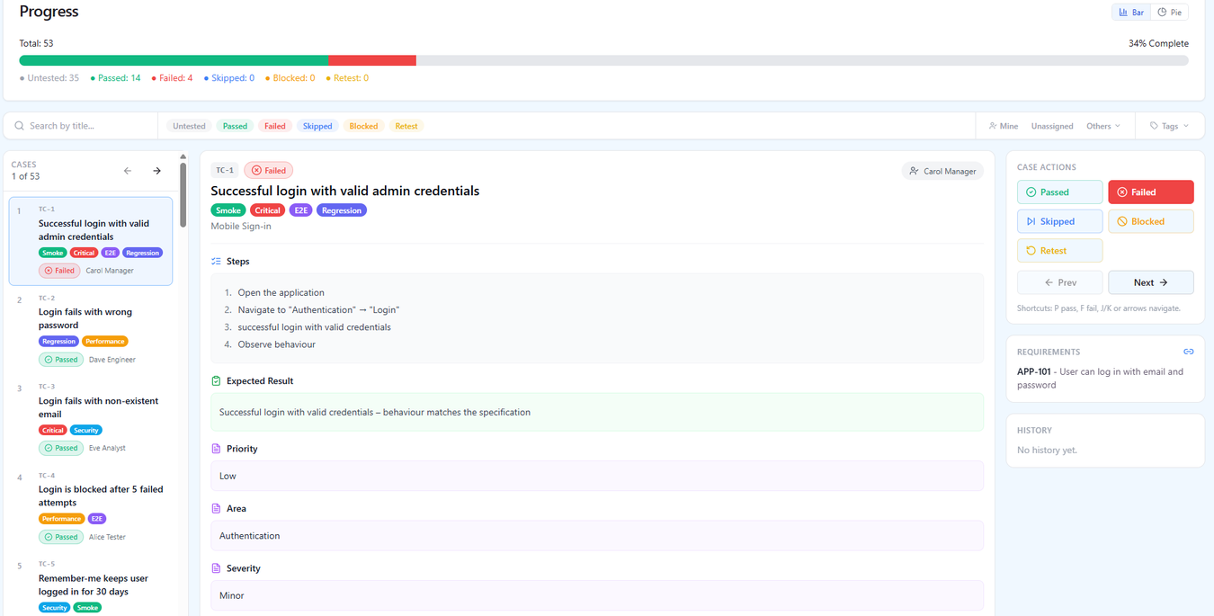Click the Failed: 4 legend entry
Viewport: 1214px width, 616px height.
(173, 78)
